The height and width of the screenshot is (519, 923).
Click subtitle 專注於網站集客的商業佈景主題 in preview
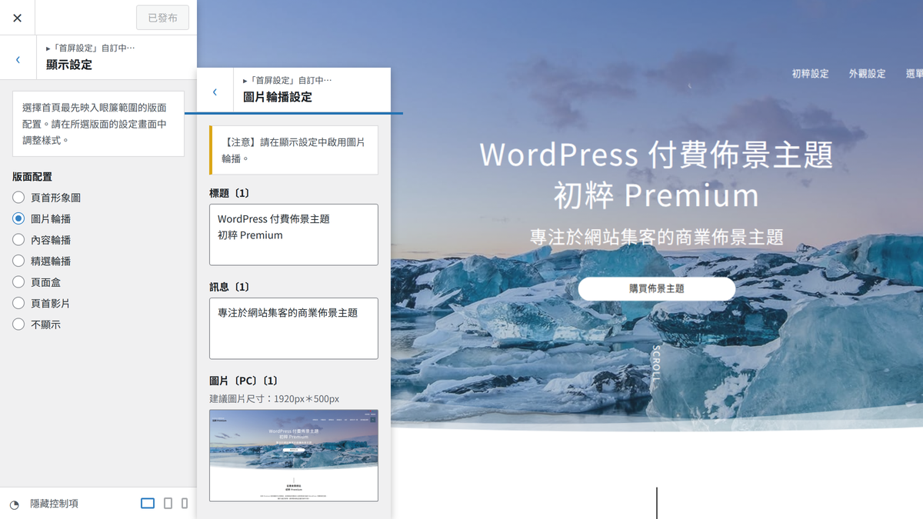(657, 236)
